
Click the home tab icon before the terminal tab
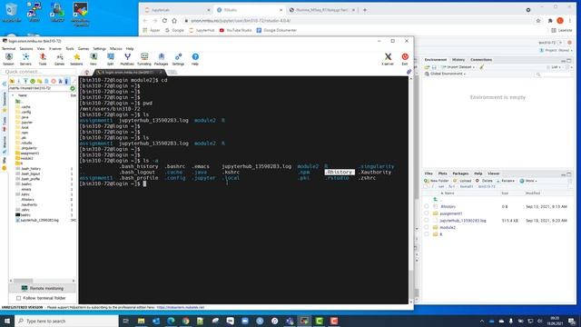click(87, 73)
